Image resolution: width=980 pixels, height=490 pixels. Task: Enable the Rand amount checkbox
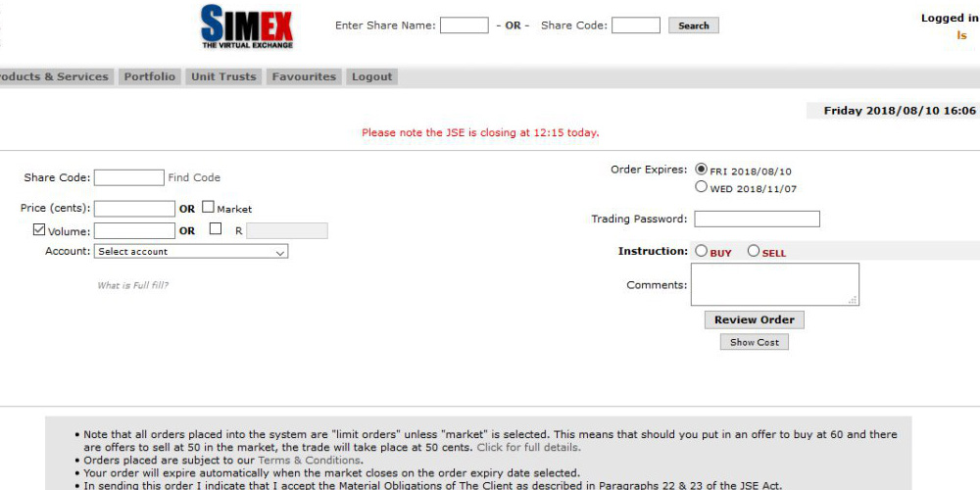click(x=216, y=228)
